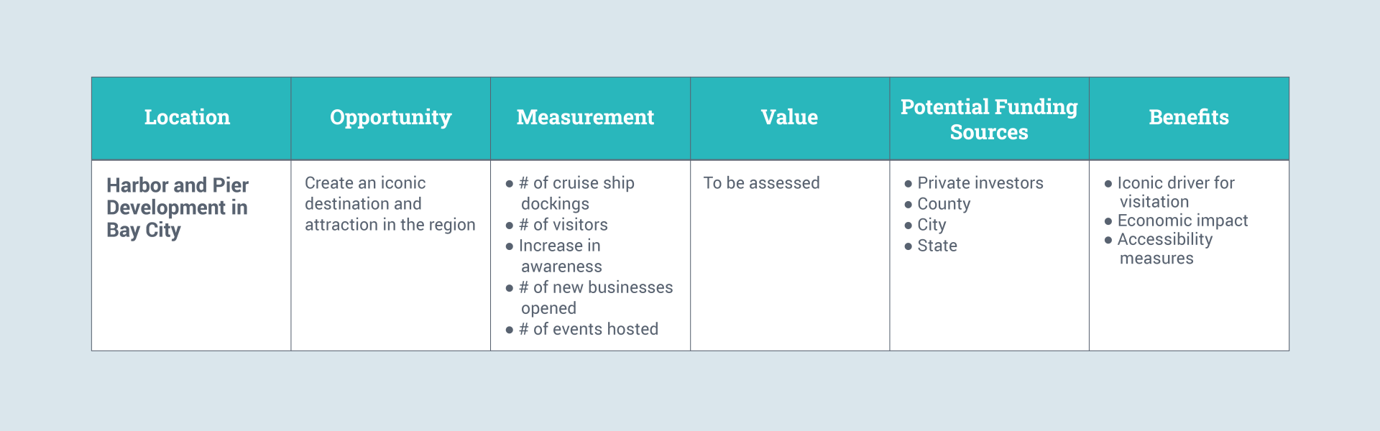Screen dimensions: 1380x431
Task: Click the Value column header
Action: coord(789,117)
